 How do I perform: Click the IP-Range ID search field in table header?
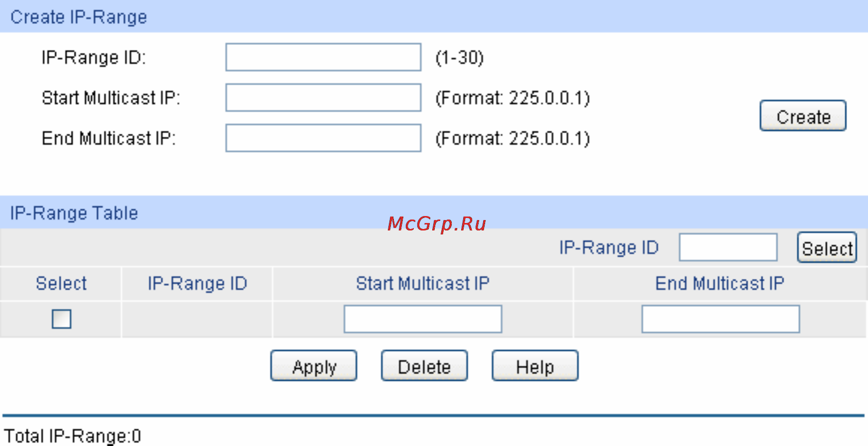(x=728, y=247)
